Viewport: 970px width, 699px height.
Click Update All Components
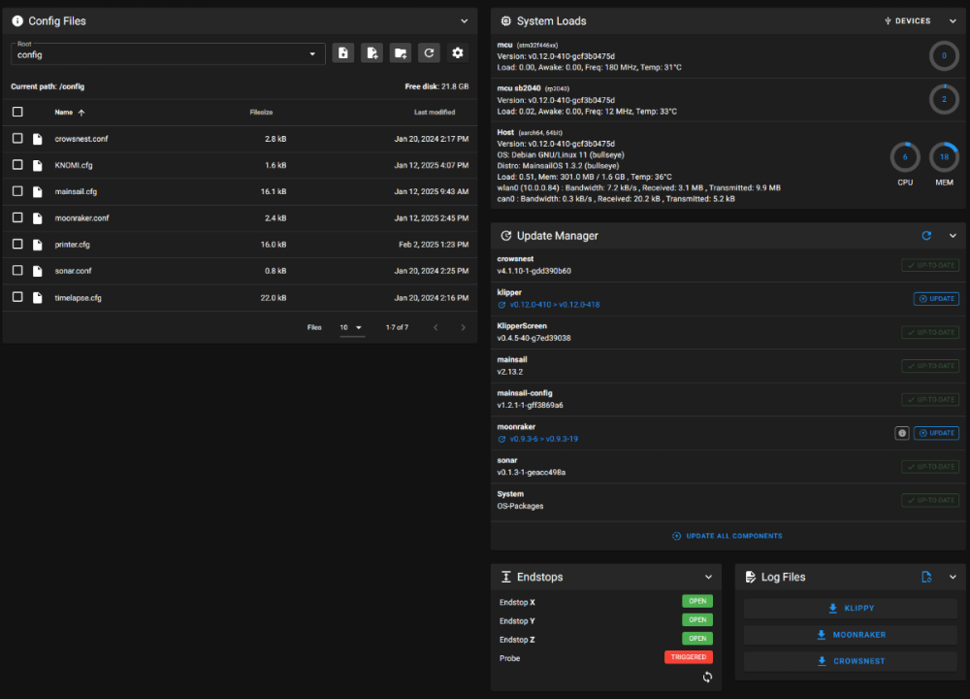[727, 536]
